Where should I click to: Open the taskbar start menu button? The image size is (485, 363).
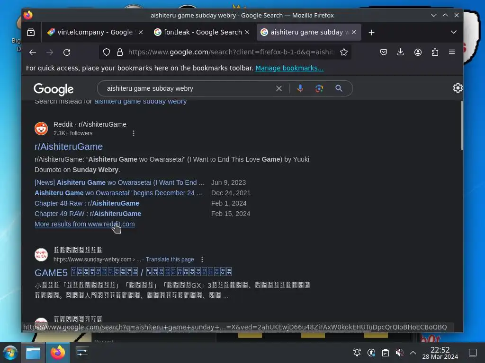[x=10, y=353]
